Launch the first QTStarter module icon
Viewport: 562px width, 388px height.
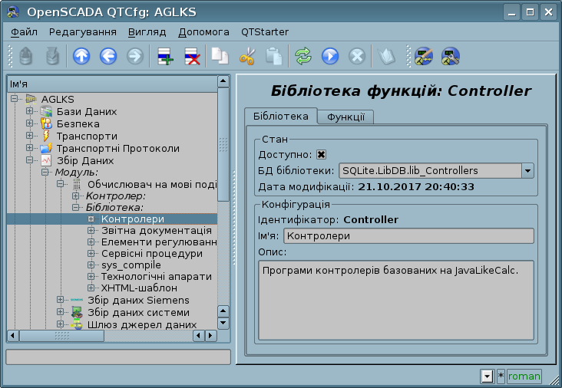[424, 56]
